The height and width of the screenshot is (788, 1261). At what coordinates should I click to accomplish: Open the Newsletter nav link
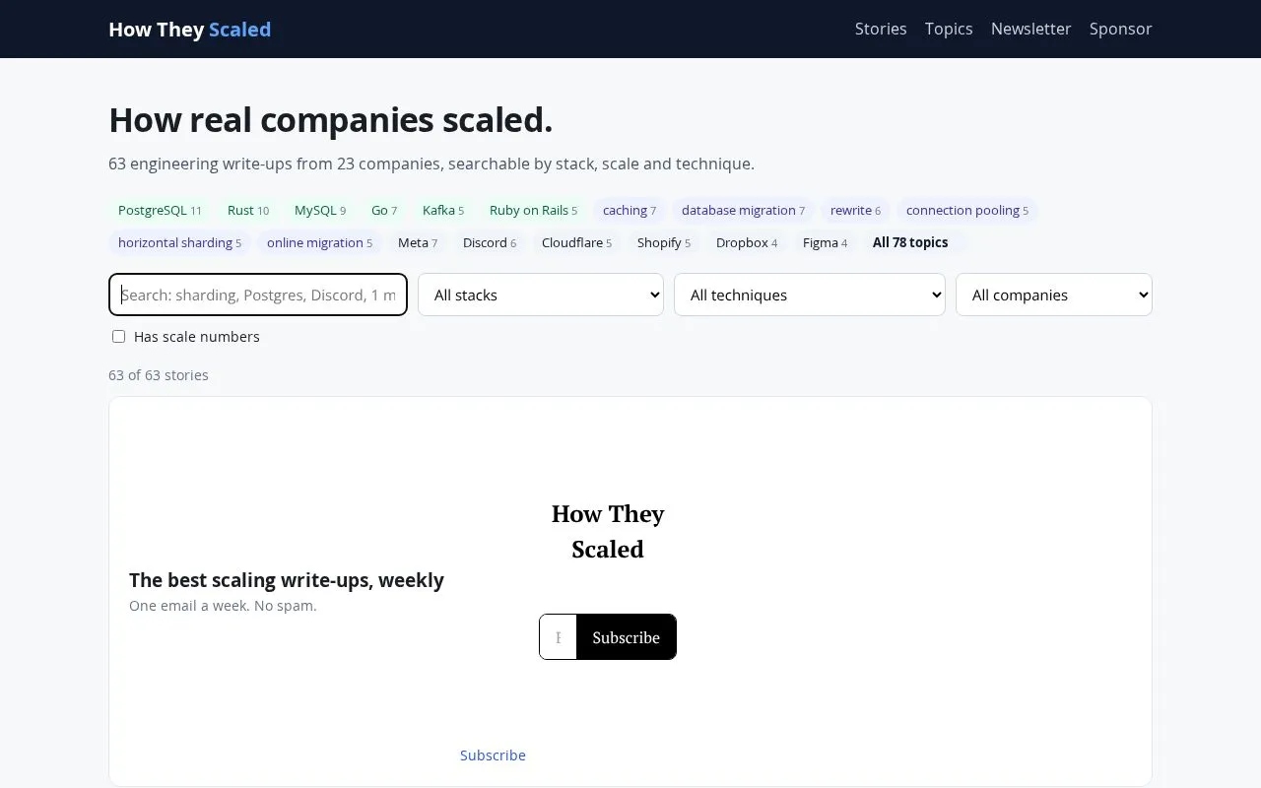[1030, 29]
